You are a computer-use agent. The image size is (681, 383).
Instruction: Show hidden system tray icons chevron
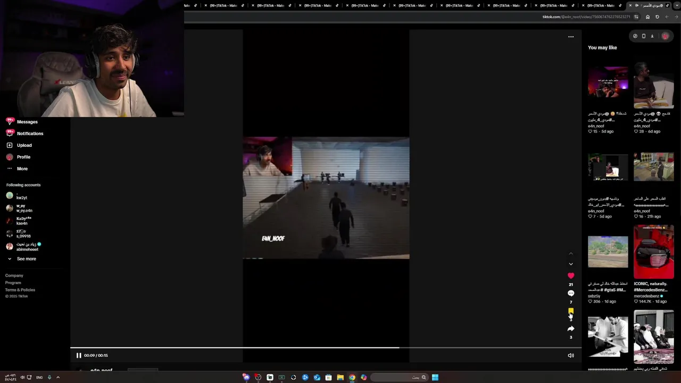(x=58, y=378)
